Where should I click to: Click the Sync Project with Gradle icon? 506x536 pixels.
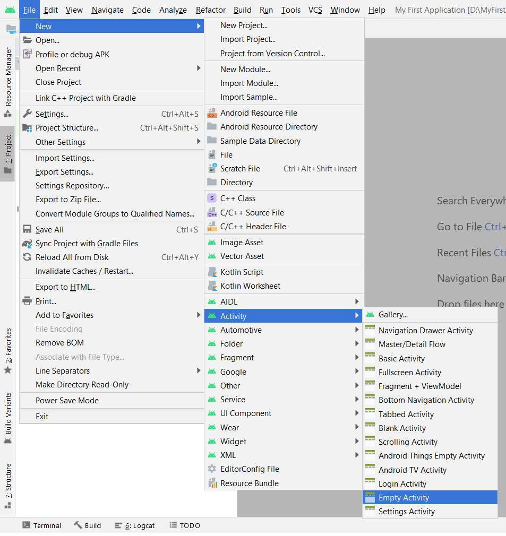(28, 244)
